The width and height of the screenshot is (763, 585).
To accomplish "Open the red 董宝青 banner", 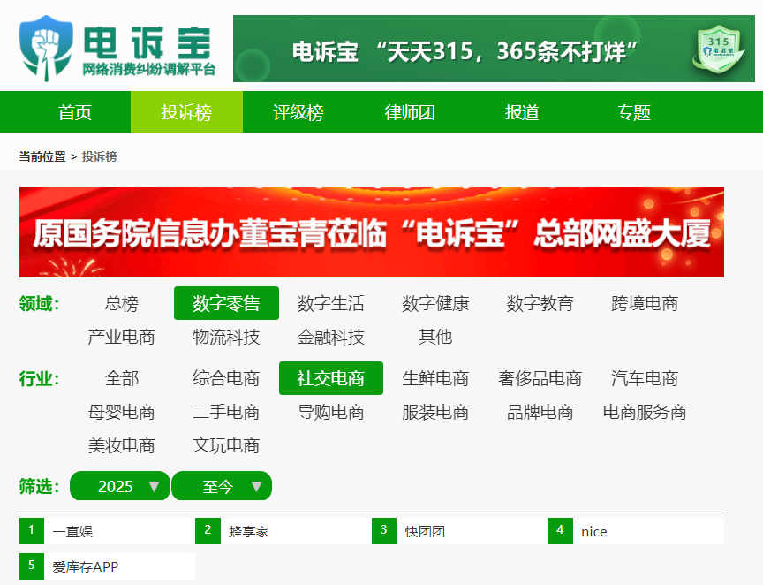I will (x=372, y=232).
